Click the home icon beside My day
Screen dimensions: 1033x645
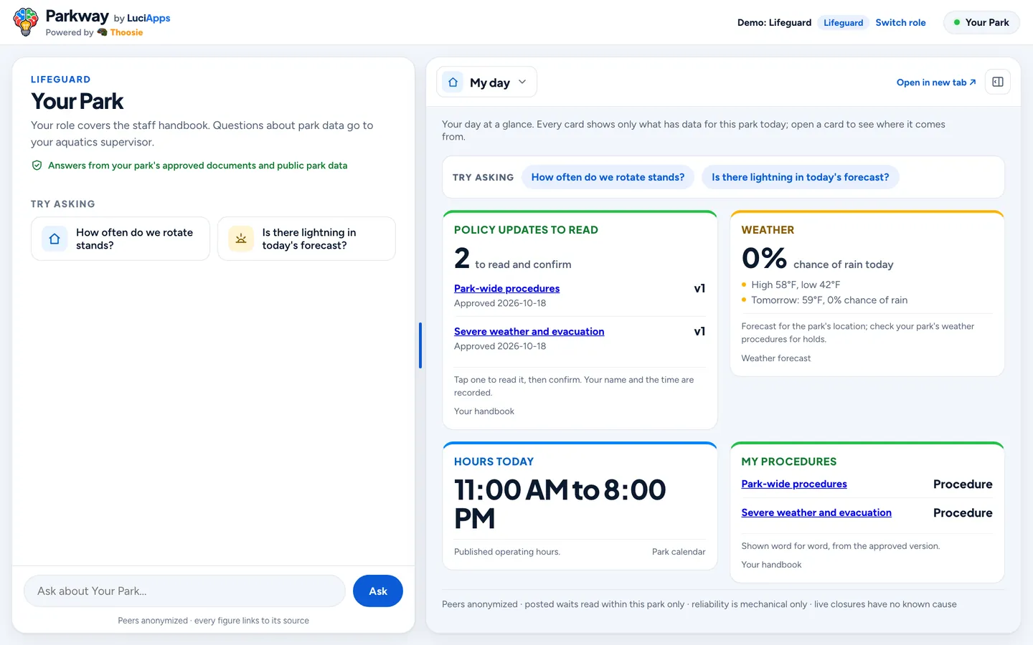click(x=453, y=82)
